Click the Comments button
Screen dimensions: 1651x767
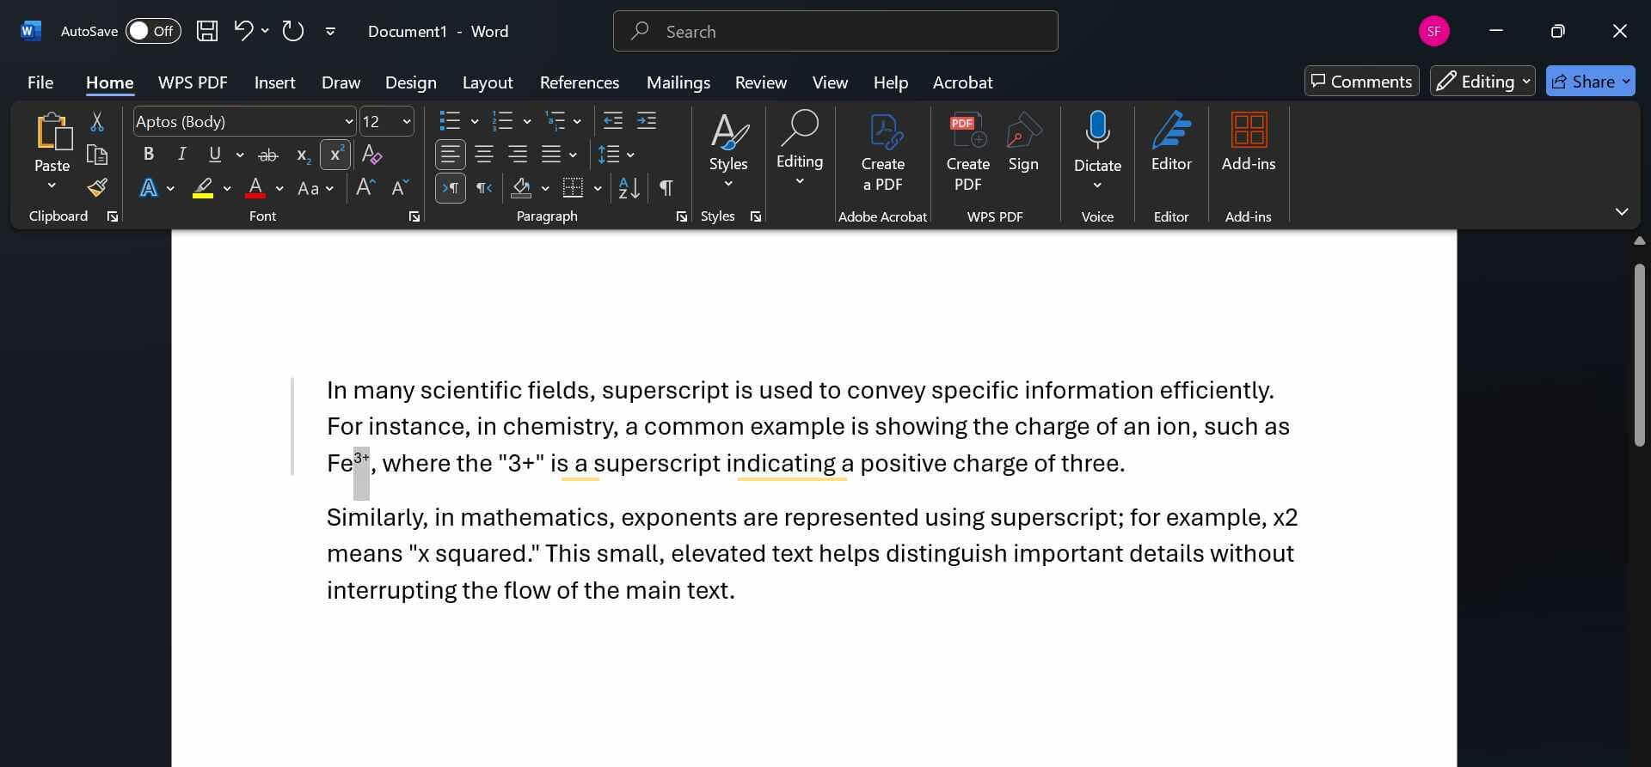click(1361, 82)
